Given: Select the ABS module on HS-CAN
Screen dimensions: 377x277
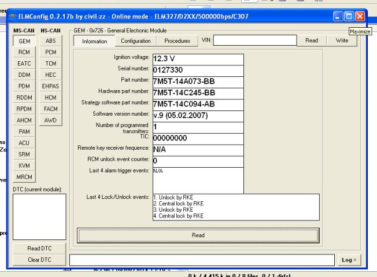Looking at the screenshot, I should [x=50, y=41].
